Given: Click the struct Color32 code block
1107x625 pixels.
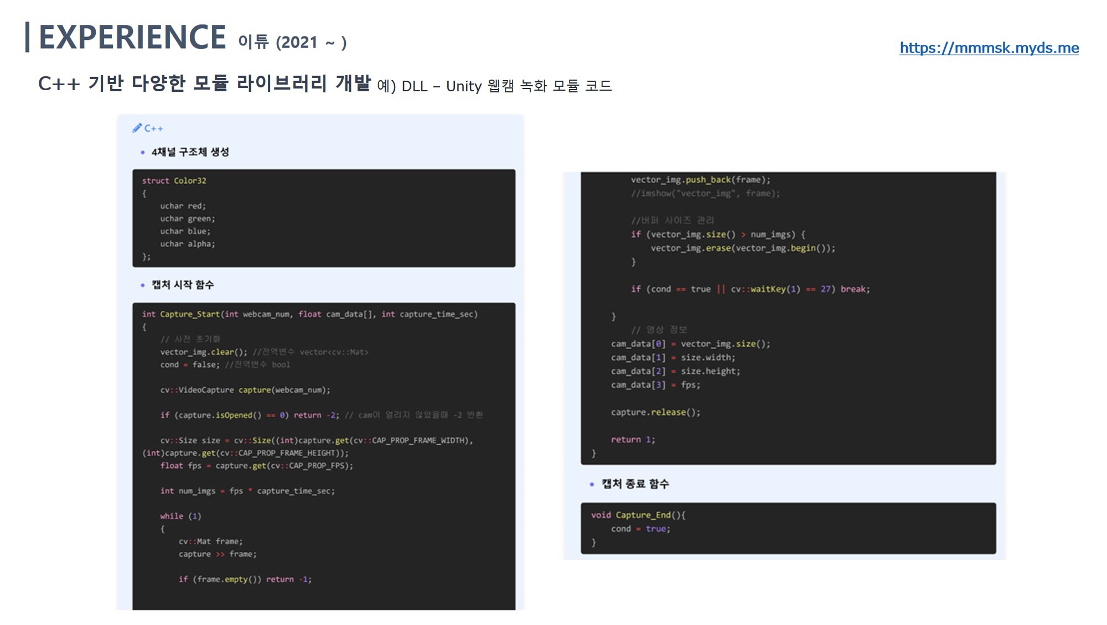Looking at the screenshot, I should tap(323, 218).
